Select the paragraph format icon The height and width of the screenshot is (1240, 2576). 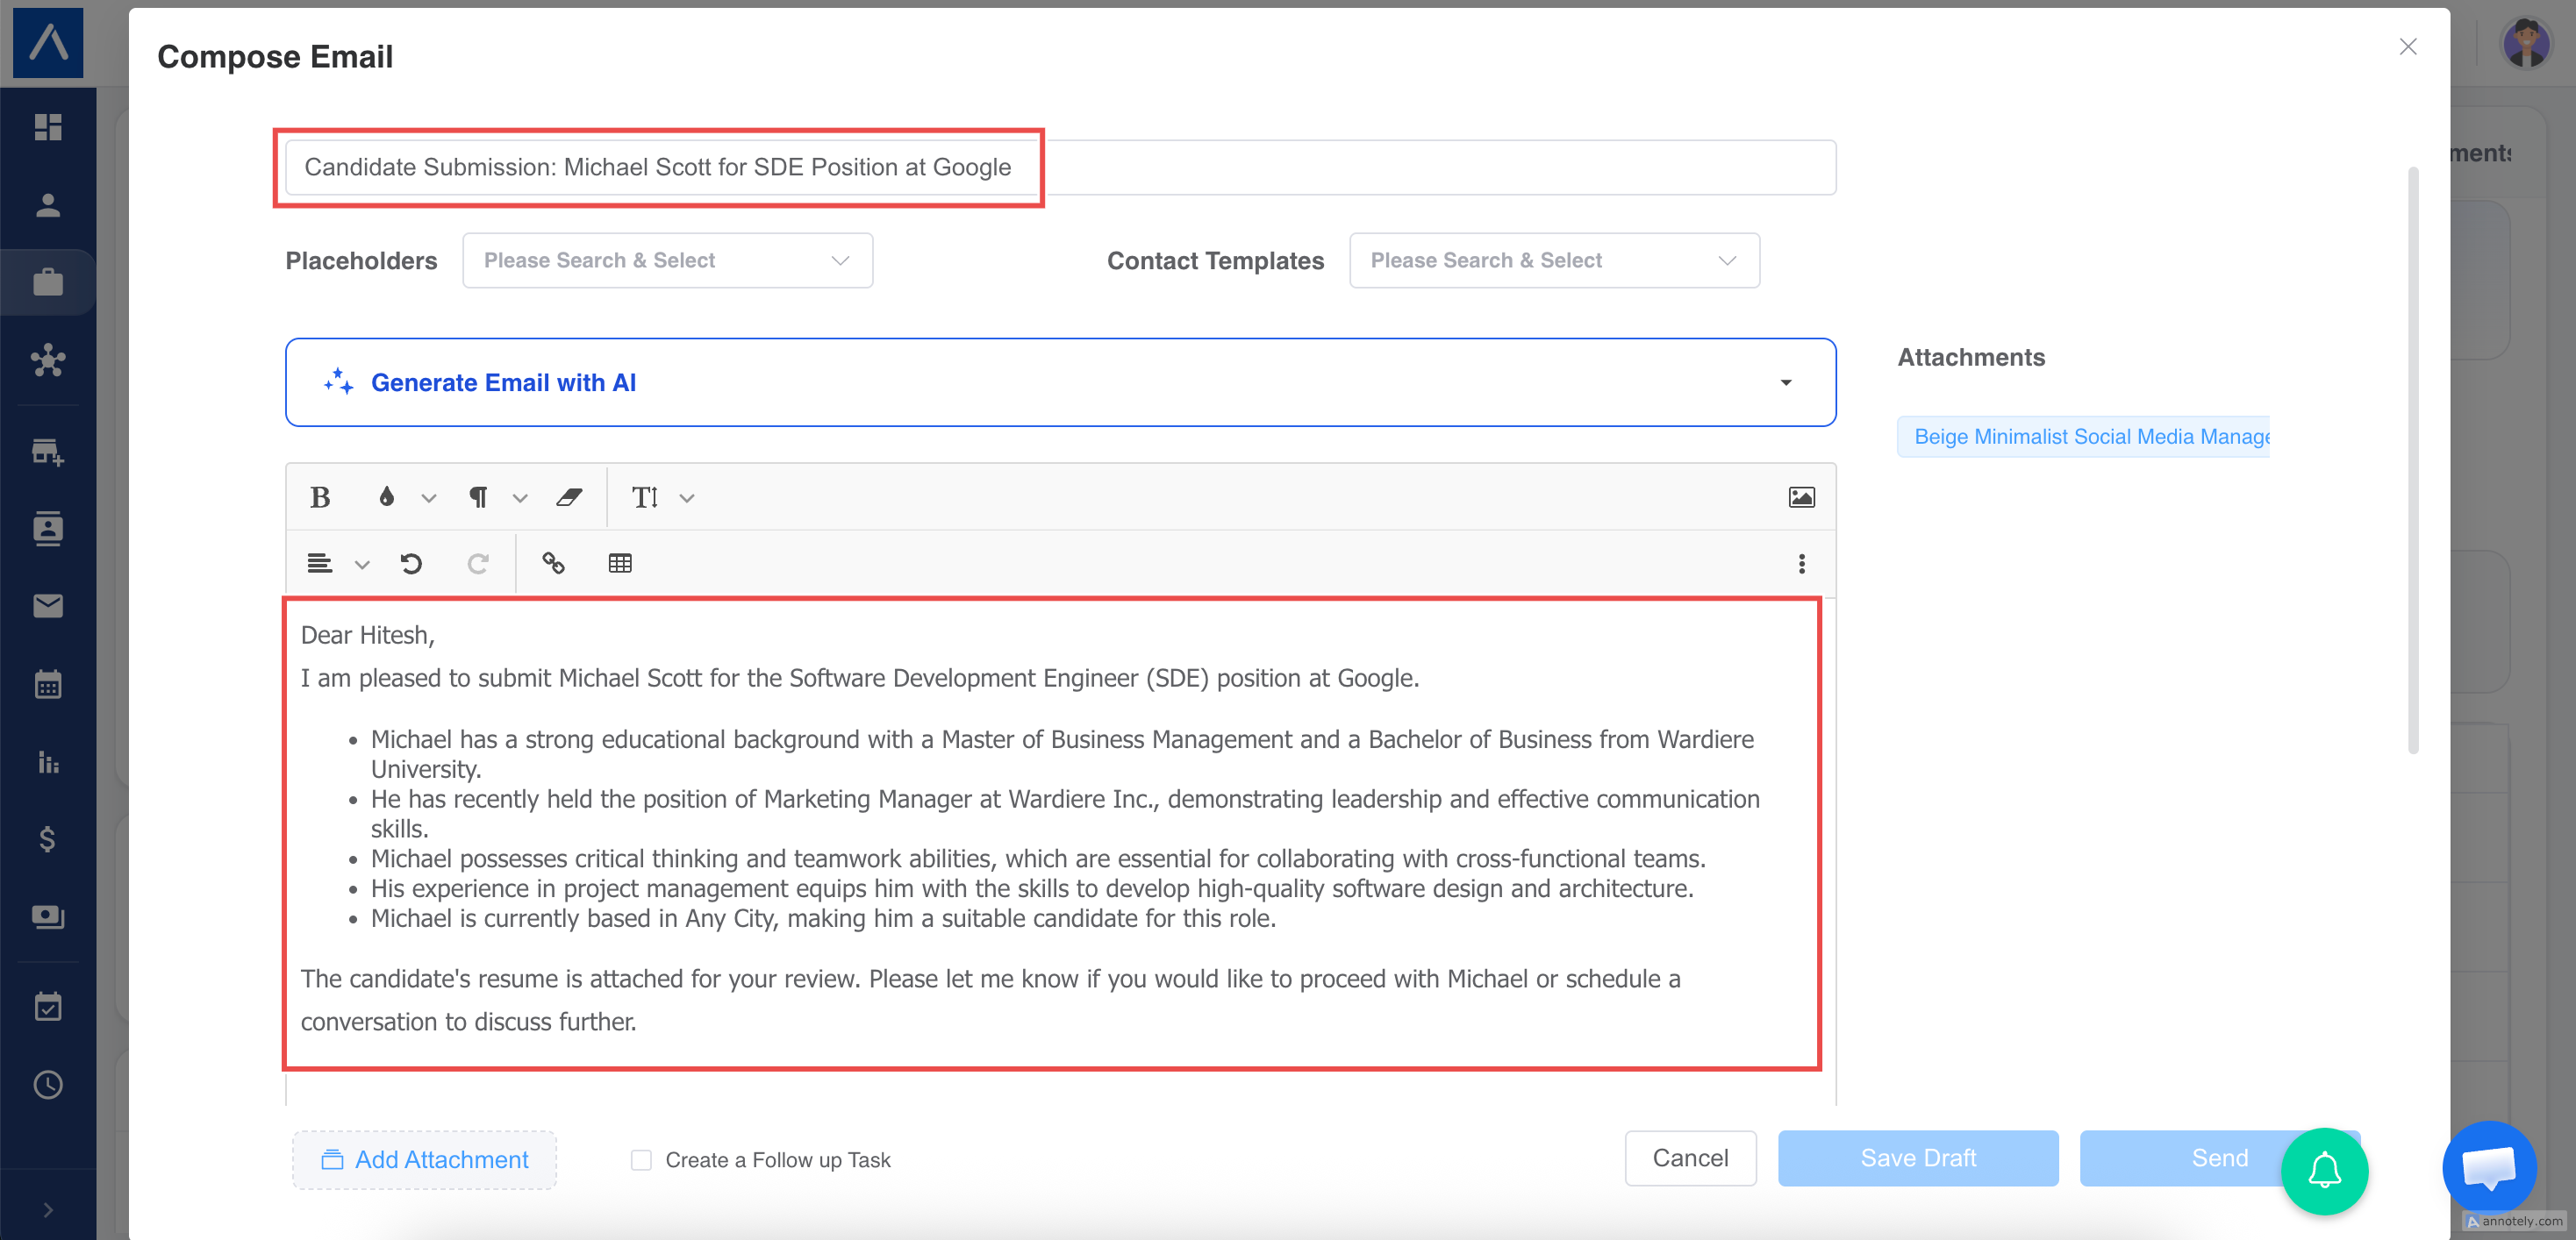tap(478, 497)
